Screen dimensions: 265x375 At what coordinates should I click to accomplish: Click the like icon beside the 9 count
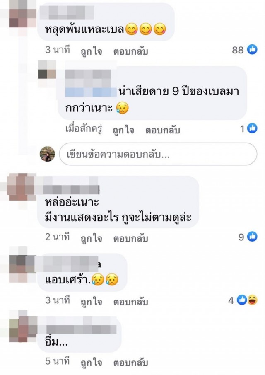252,237
